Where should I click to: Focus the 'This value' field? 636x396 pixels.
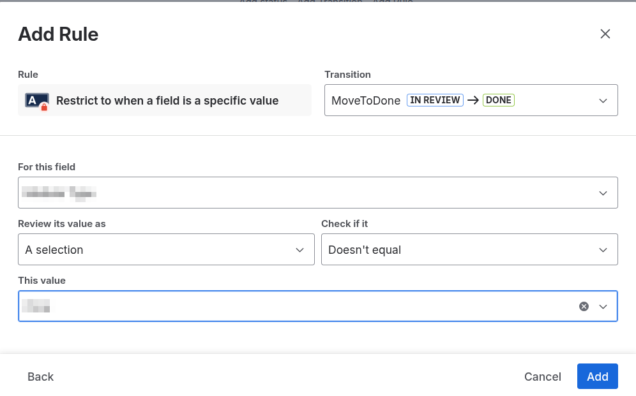pos(294,307)
